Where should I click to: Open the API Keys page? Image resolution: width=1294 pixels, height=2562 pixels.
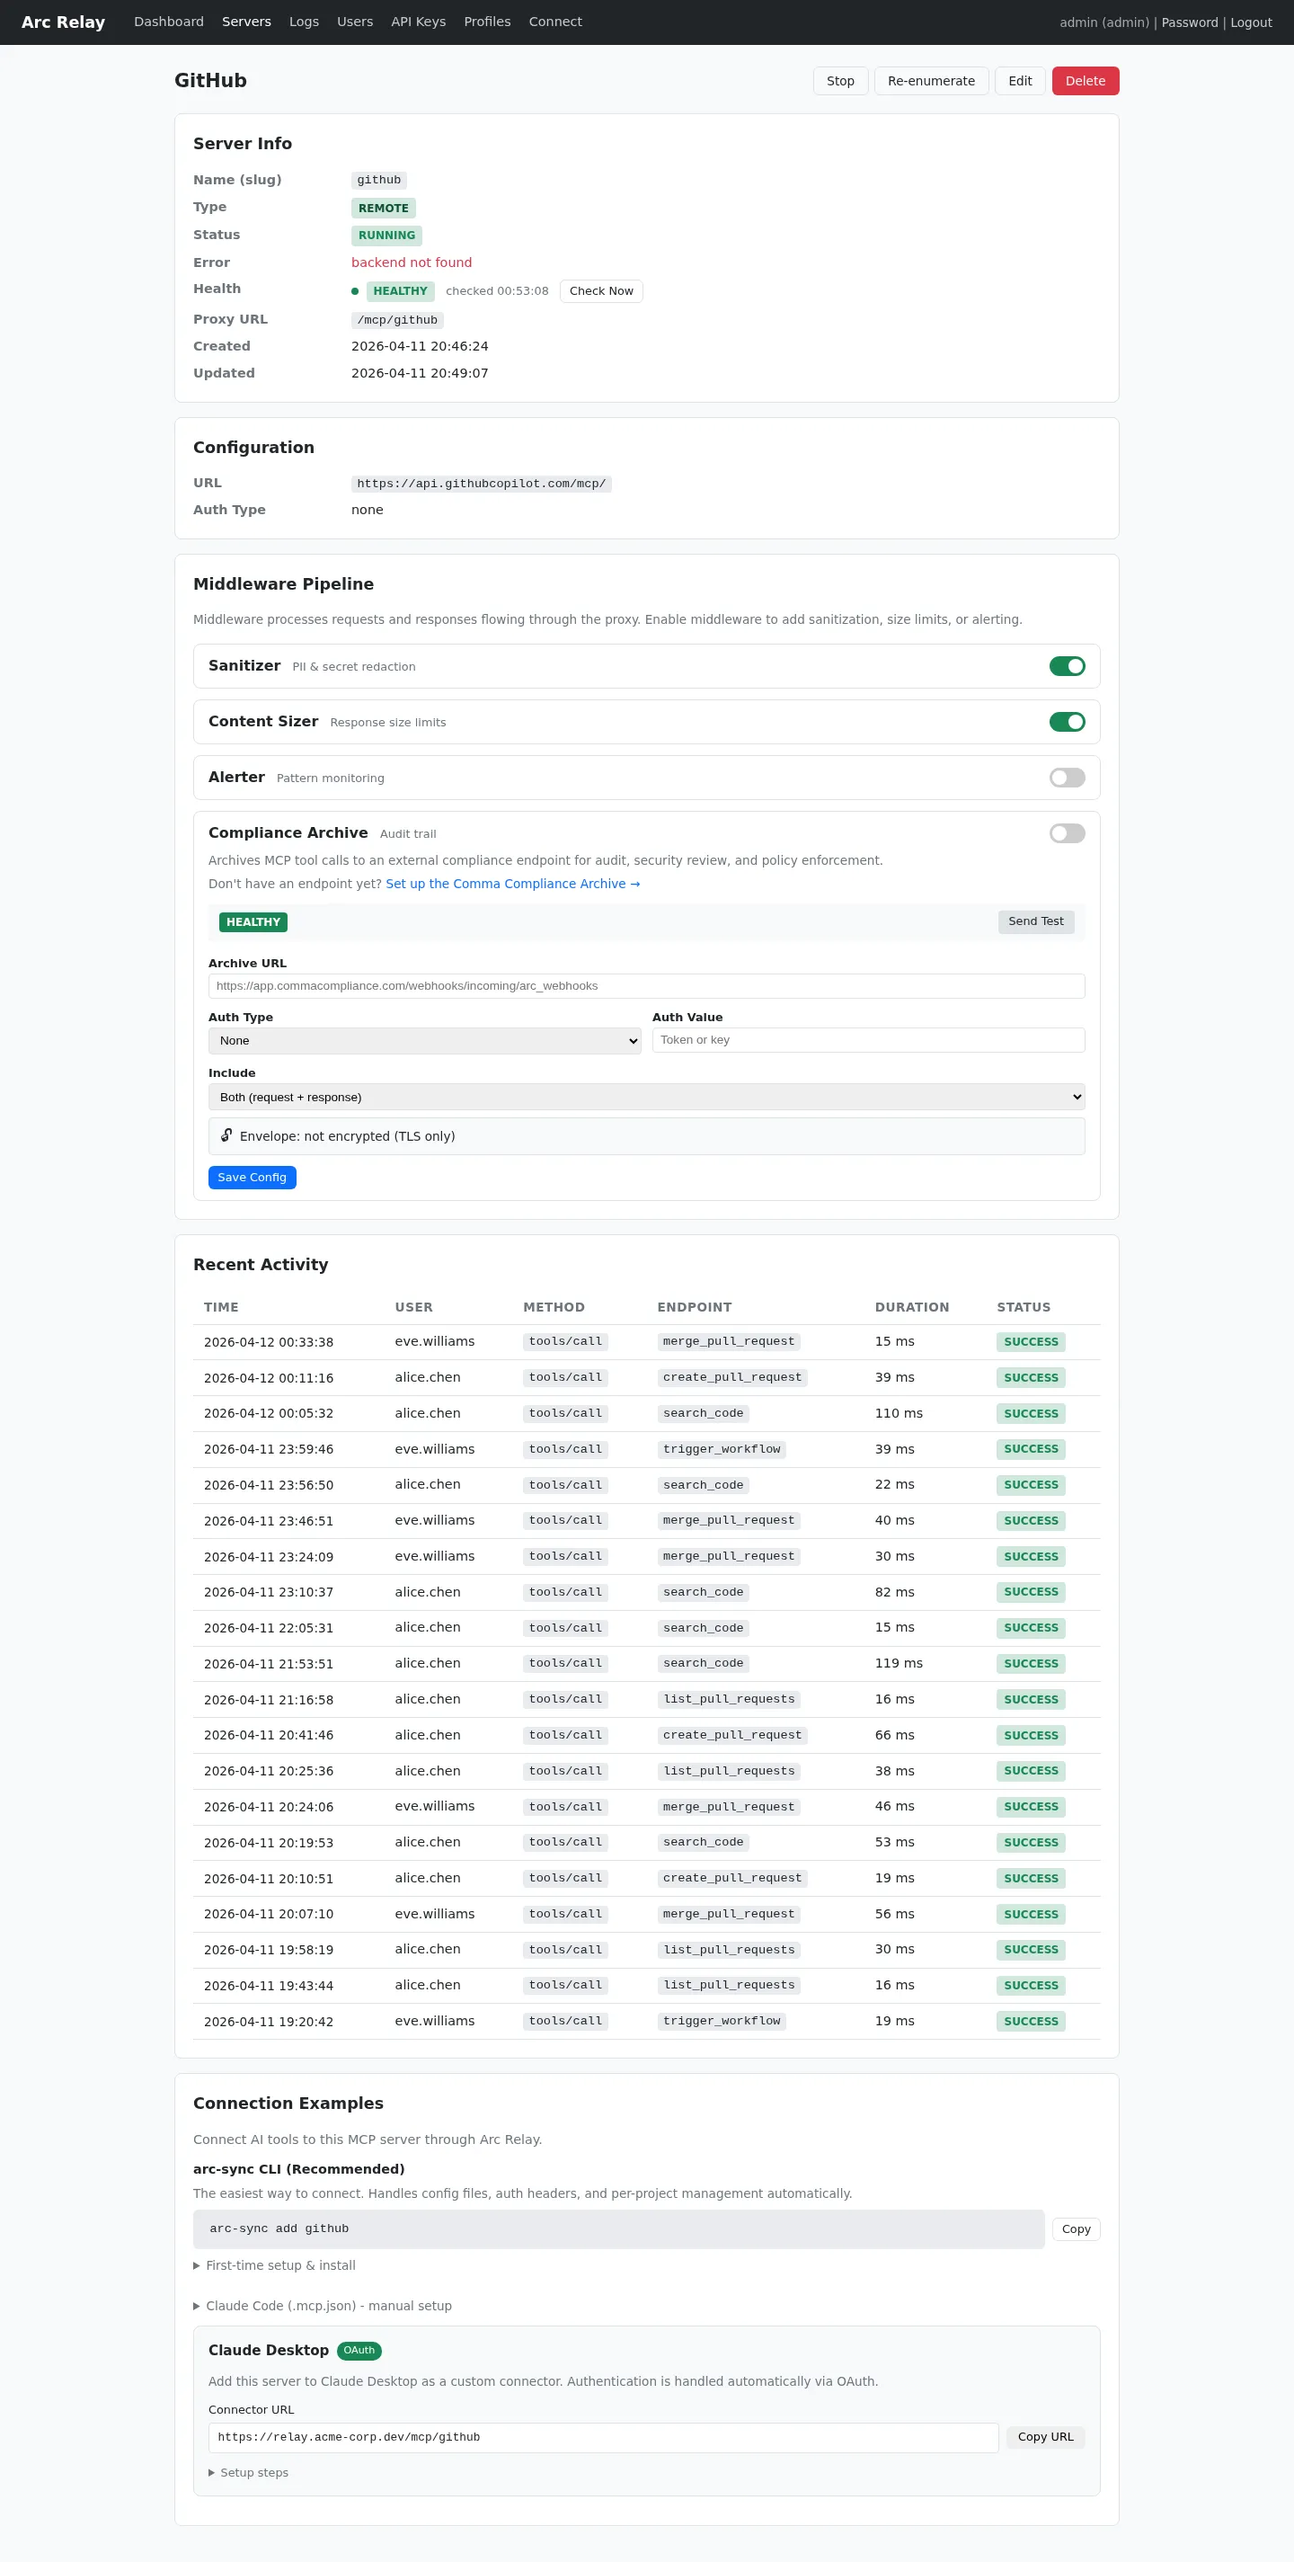tap(419, 22)
